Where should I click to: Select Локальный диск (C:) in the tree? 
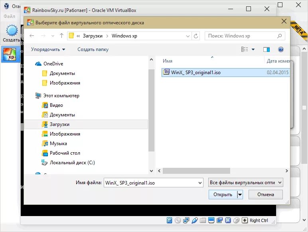[x=72, y=163]
